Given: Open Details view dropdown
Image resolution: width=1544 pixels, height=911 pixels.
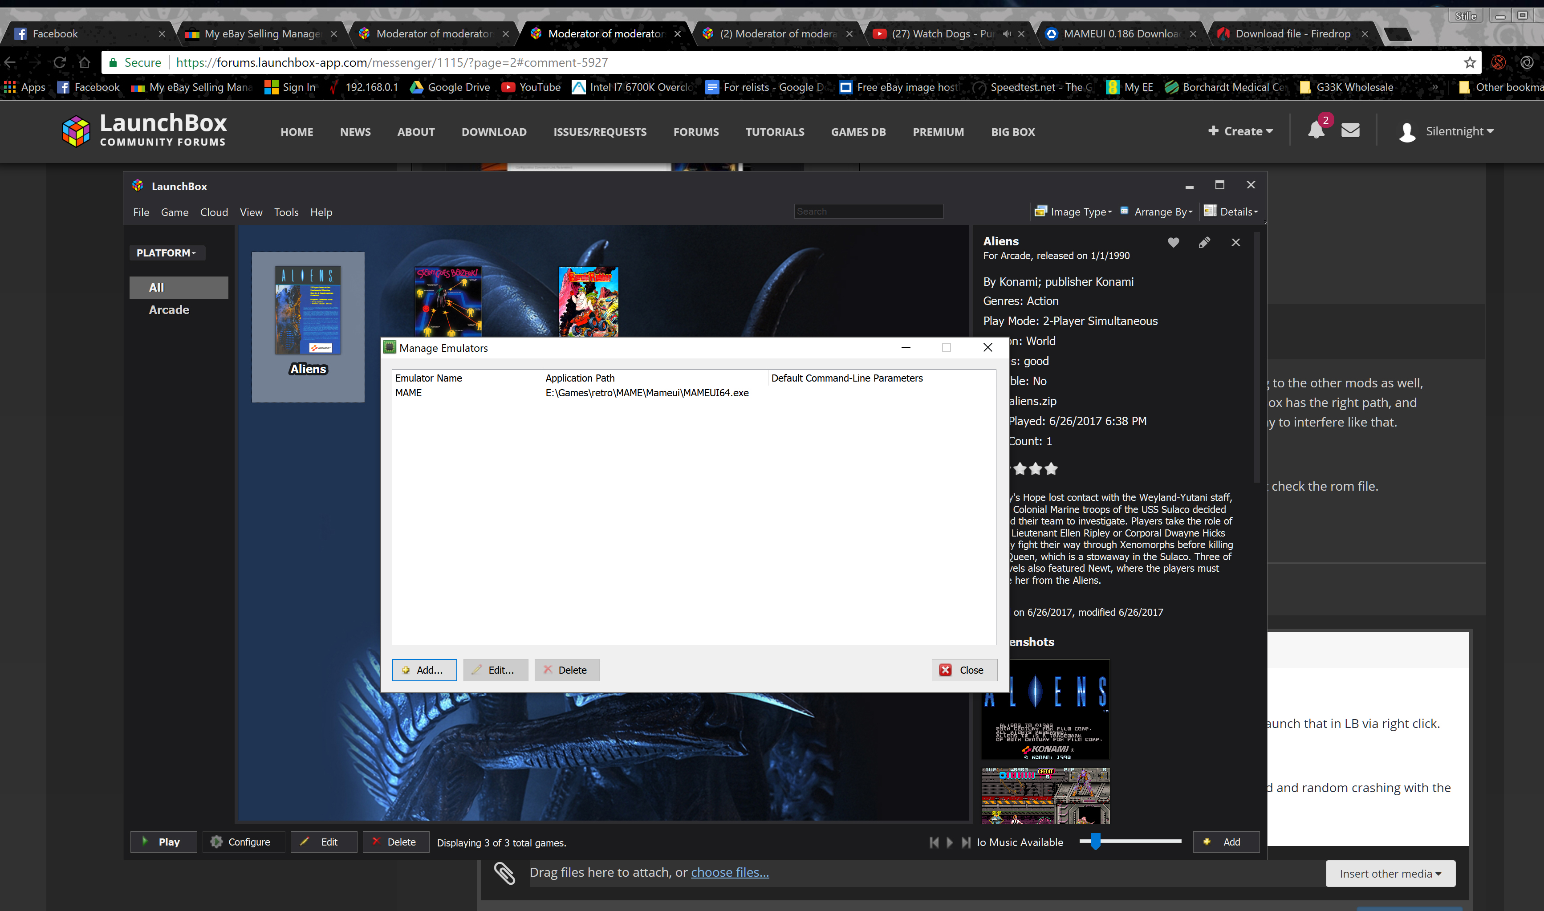Looking at the screenshot, I should coord(1231,212).
